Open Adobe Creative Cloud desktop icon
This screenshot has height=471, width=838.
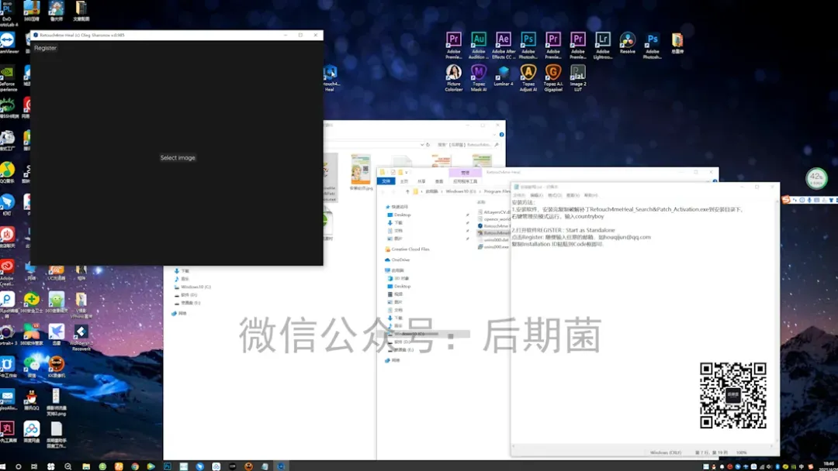[x=8, y=273]
